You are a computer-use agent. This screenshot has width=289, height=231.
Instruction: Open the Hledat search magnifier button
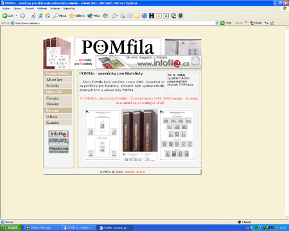60,15
